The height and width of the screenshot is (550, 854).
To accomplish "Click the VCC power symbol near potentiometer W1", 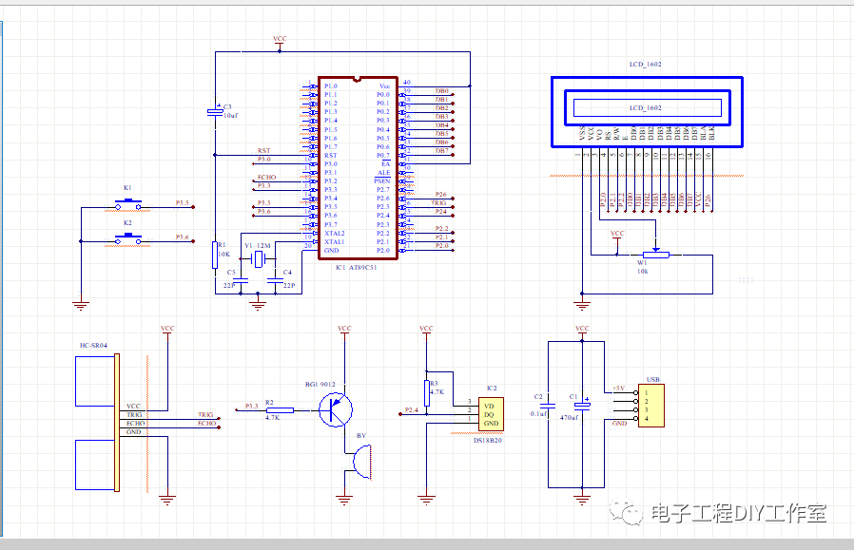I will tap(617, 237).
